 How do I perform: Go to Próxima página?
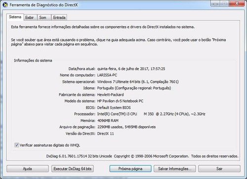click(130, 169)
